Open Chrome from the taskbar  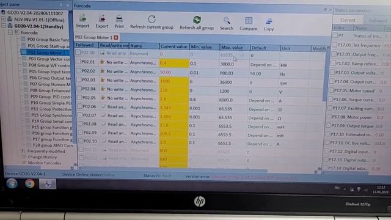coord(30,183)
